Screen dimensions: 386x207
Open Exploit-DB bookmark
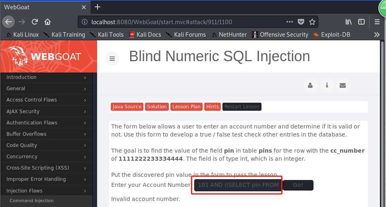(x=332, y=35)
